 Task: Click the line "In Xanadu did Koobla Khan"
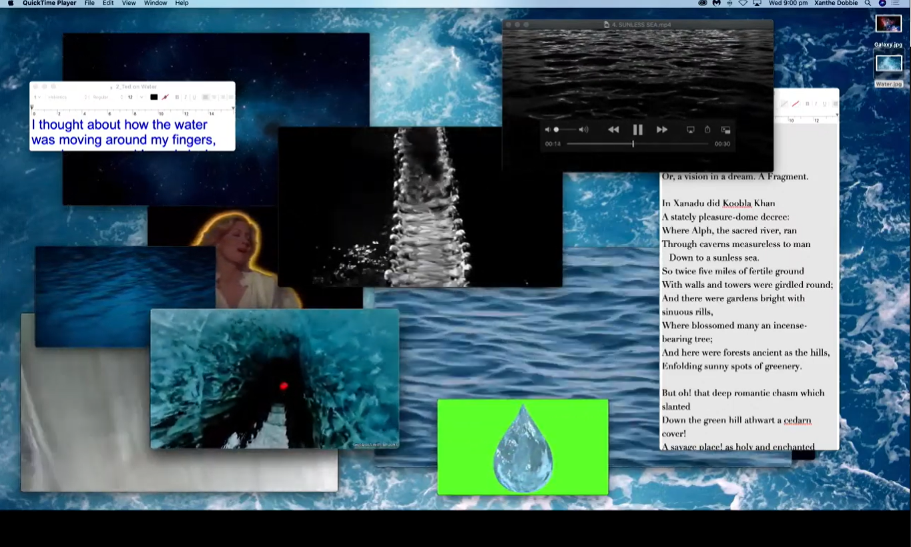[x=718, y=203]
